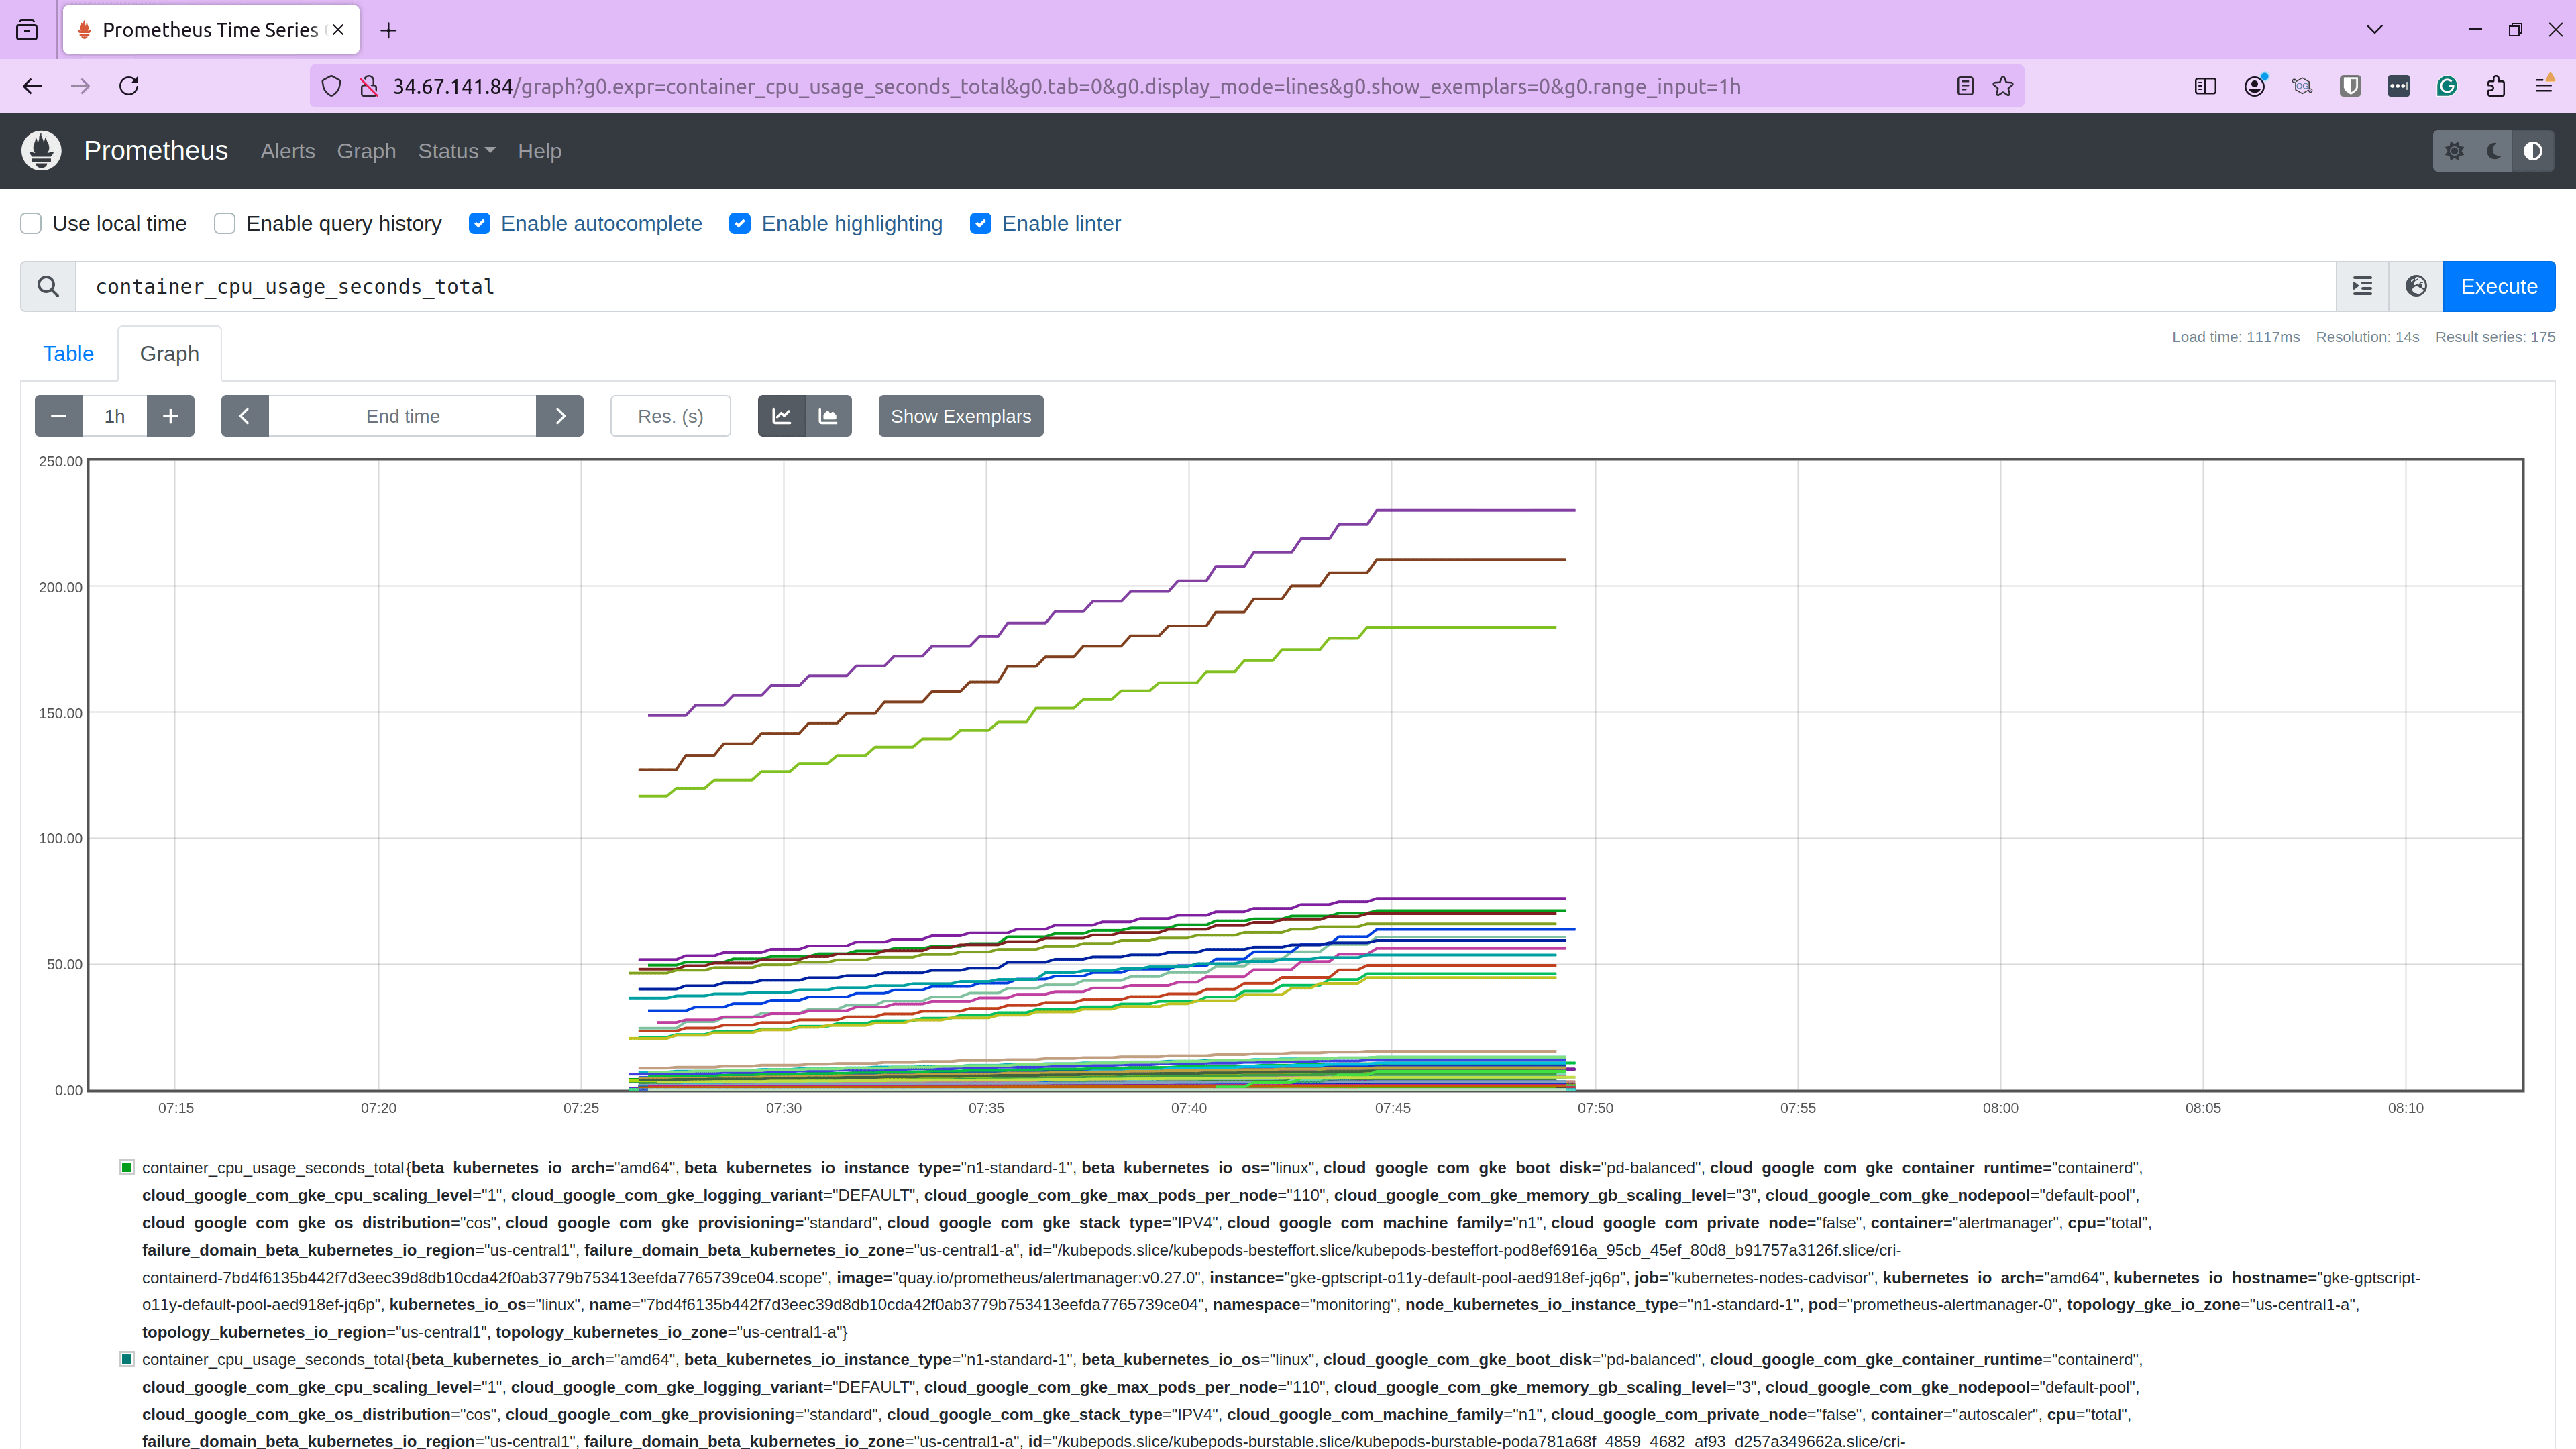
Task: Enable the query history checkbox
Action: point(225,224)
